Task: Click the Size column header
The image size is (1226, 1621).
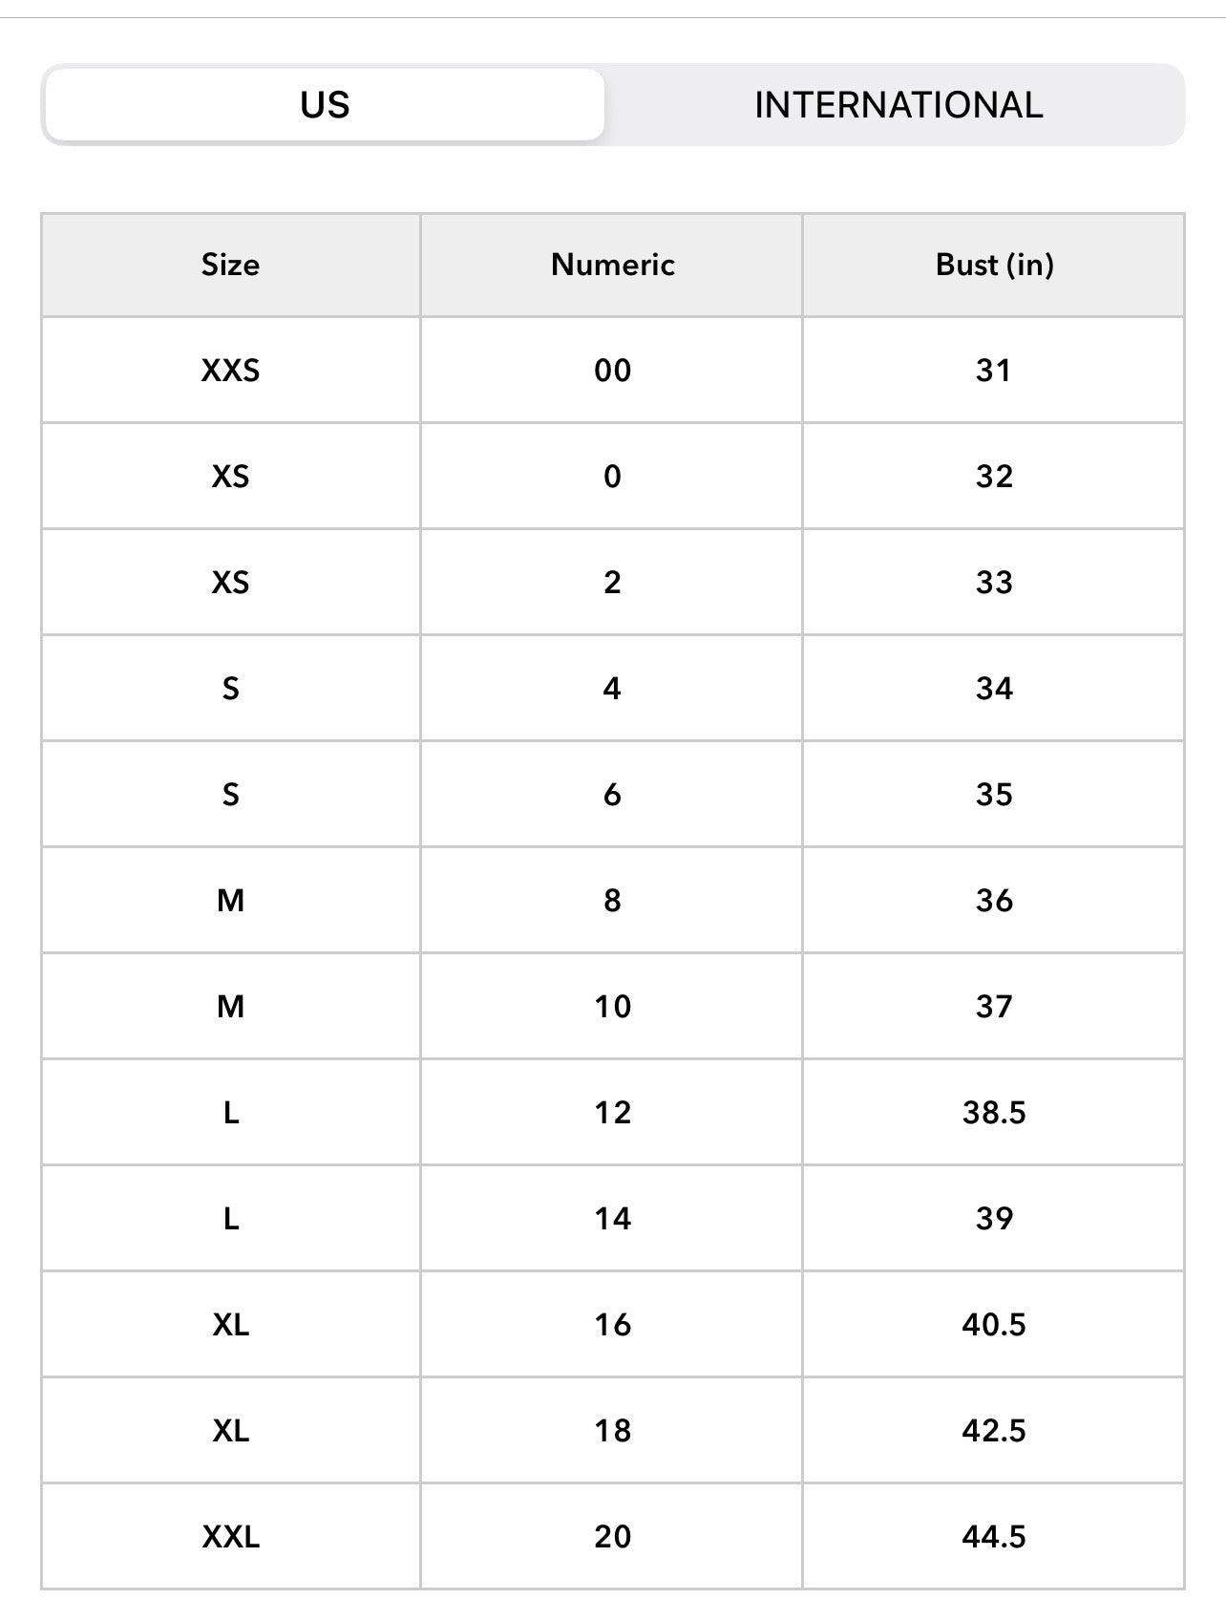Action: pos(230,265)
